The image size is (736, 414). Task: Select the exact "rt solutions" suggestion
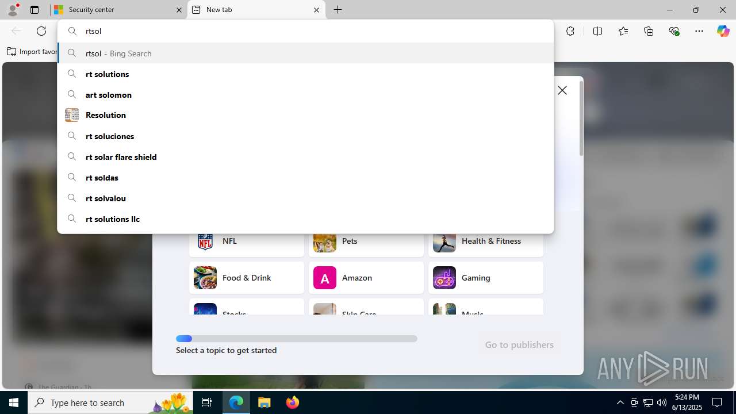coord(305,74)
